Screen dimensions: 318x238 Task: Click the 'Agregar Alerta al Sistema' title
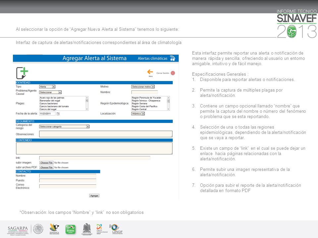pos(94,58)
